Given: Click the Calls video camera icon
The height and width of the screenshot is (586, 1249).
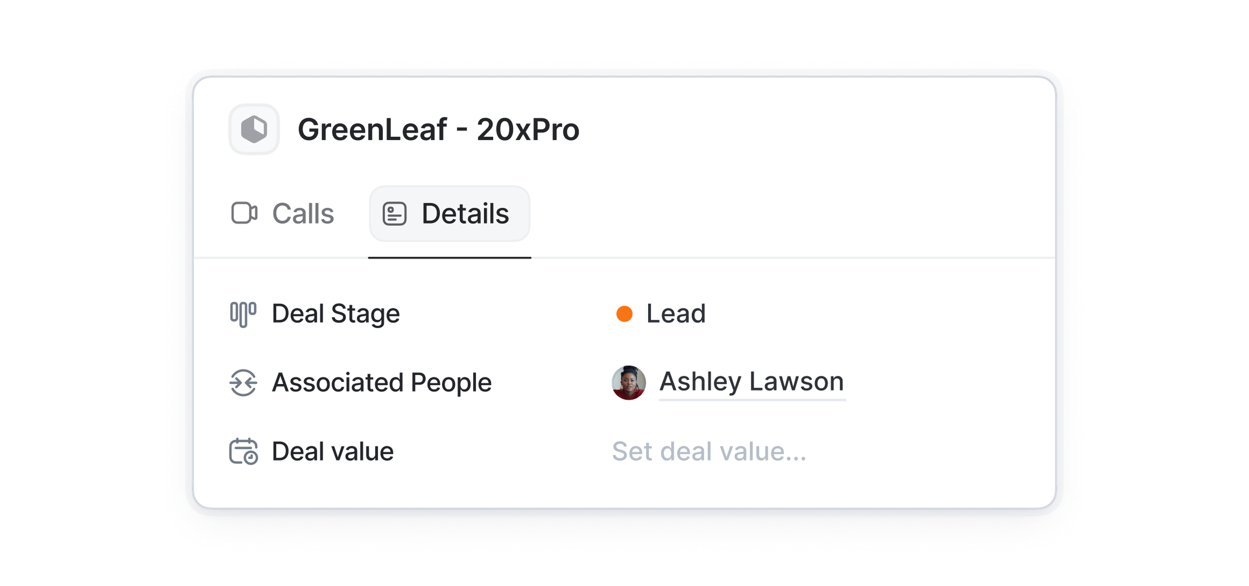Looking at the screenshot, I should coord(244,213).
